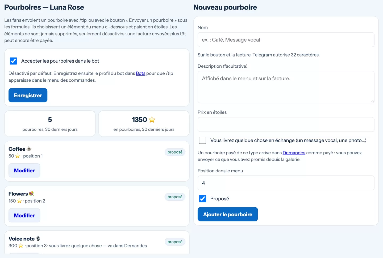Click the star next to Voice note's 300
Viewport: 383px width, 258px height.
21,246
